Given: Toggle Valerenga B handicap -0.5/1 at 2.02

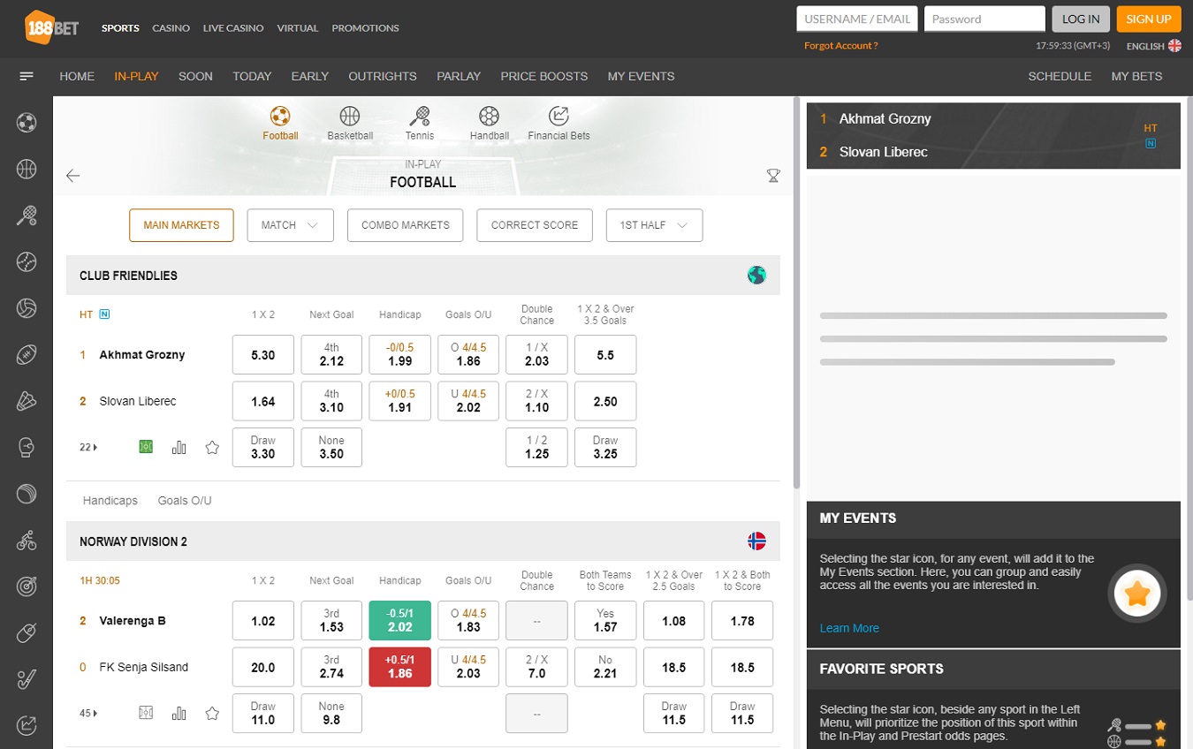Looking at the screenshot, I should (x=400, y=620).
